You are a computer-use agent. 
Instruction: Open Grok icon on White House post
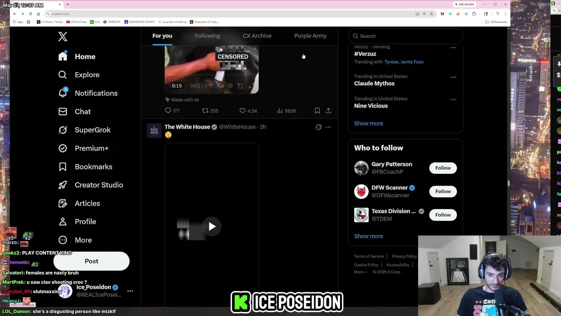[319, 127]
